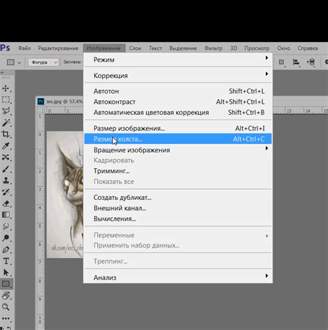The image size is (328, 330).
Task: Open the Фигура dropdown in options bar
Action: coord(44,62)
